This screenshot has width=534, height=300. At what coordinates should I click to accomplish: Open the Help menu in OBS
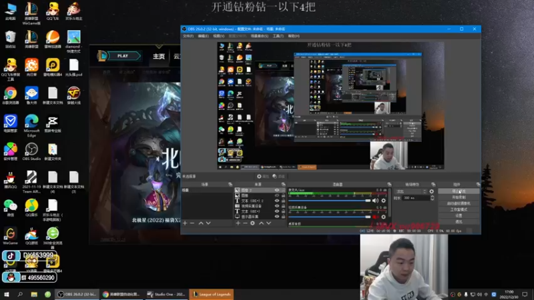click(294, 36)
